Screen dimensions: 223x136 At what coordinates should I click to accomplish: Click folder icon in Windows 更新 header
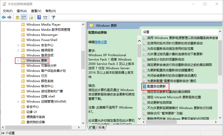91,25
